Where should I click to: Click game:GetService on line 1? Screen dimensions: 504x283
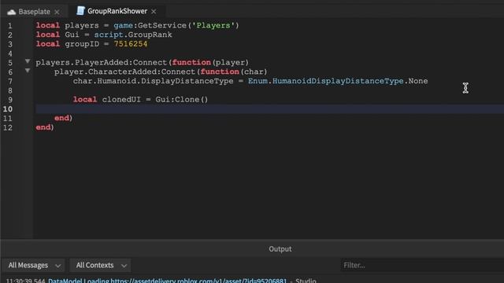coord(150,25)
